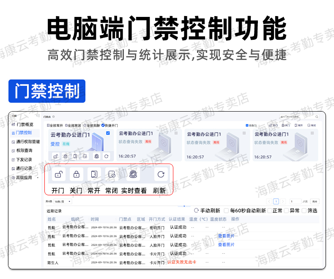Click the batch 关门 button beside 全选(1)

[x=286, y=125]
